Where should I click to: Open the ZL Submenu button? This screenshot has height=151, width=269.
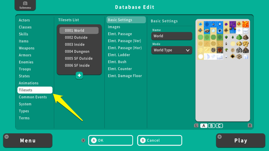[x=25, y=5]
